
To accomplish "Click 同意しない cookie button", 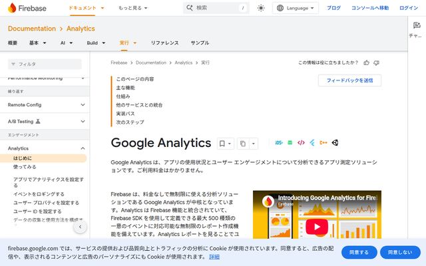I will [400, 253].
